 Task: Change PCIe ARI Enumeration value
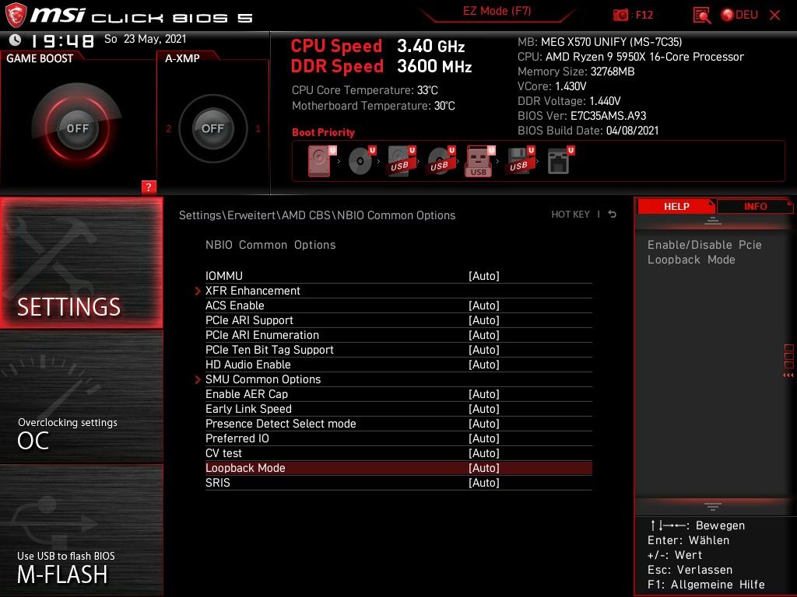tap(484, 334)
